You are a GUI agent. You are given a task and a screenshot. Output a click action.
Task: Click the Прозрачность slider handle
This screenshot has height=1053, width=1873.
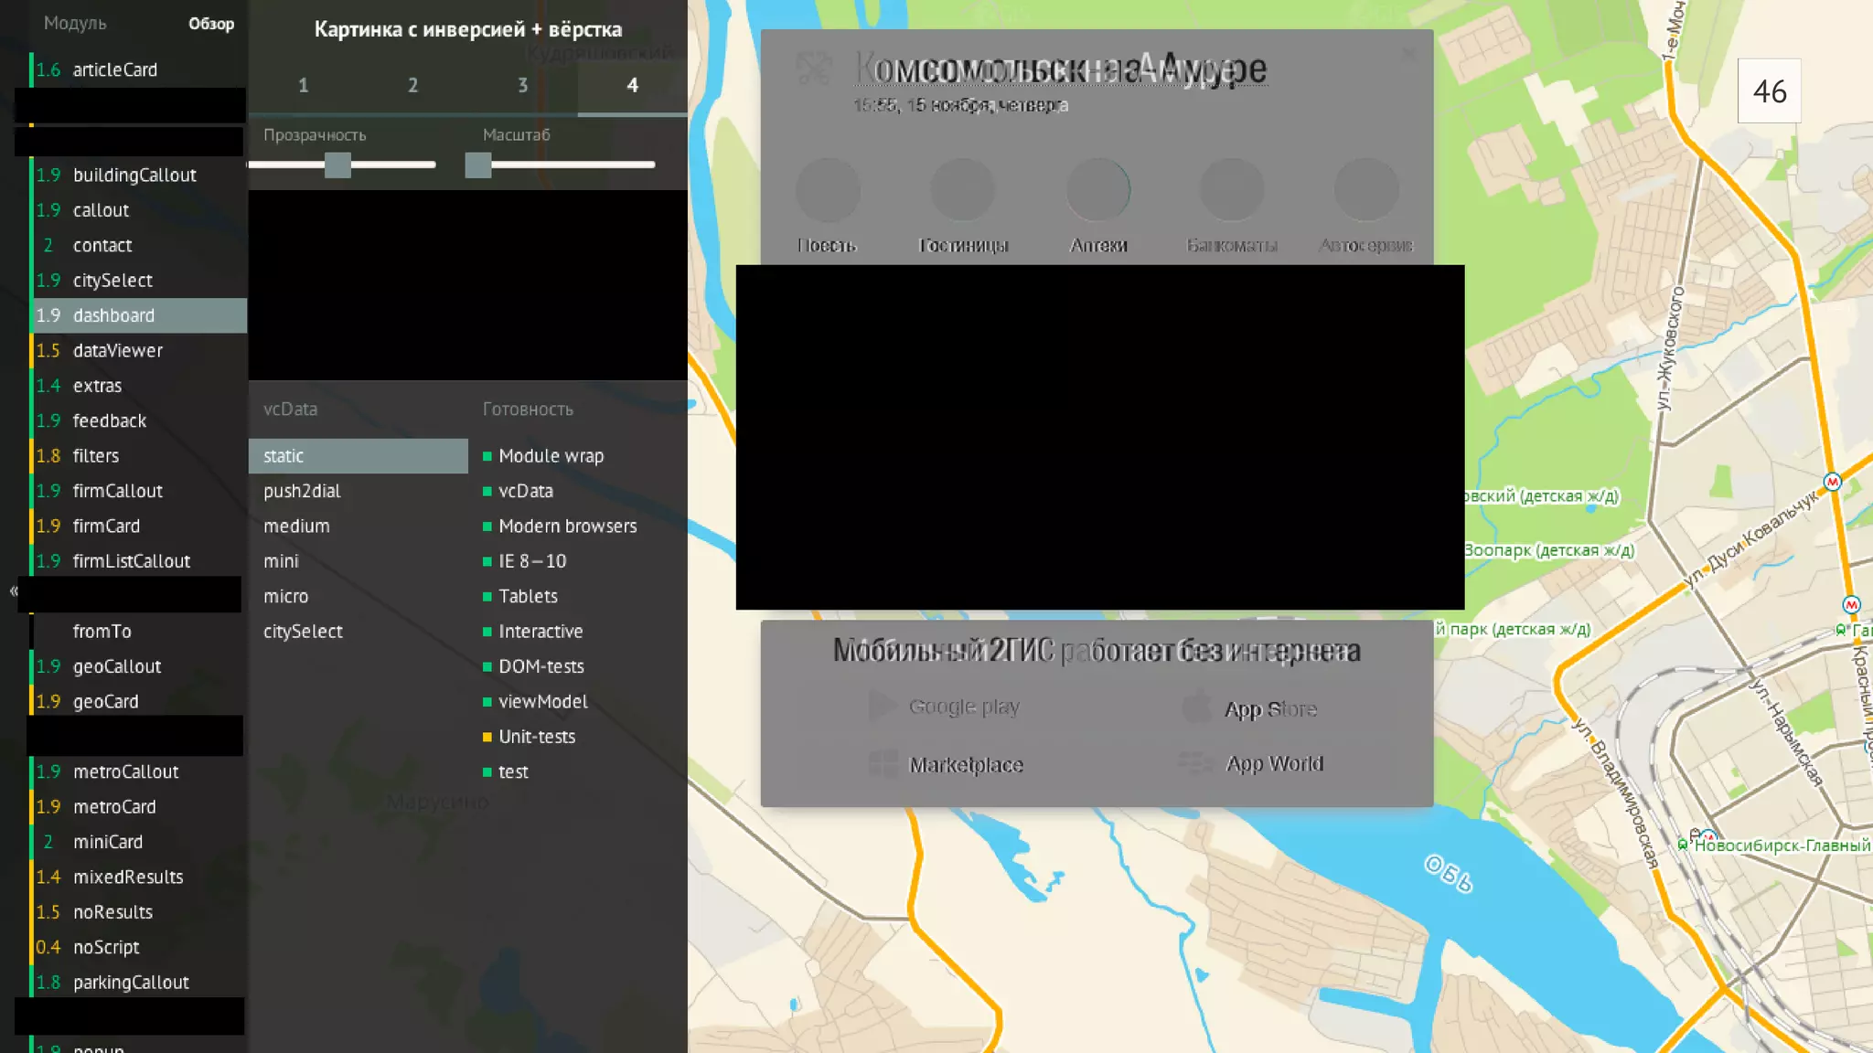point(337,165)
